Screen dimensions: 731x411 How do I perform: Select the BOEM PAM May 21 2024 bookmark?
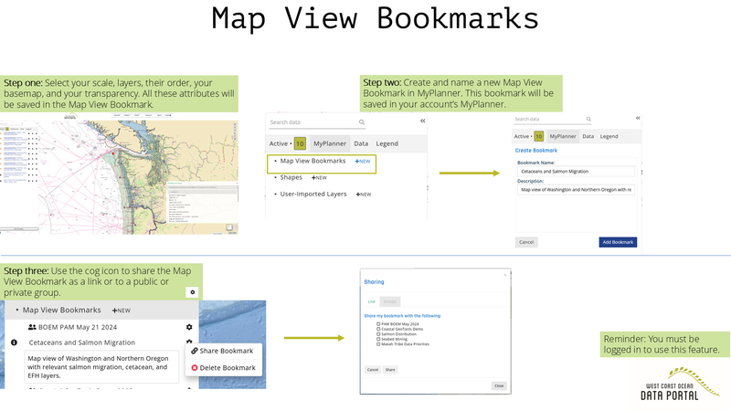coord(78,327)
